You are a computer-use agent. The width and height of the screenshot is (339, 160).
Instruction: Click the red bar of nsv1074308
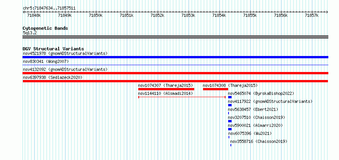click(x=216, y=89)
